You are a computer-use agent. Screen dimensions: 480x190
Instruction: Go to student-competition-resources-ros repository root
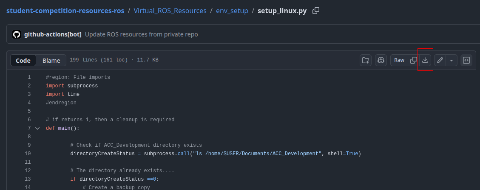pyautogui.click(x=65, y=11)
